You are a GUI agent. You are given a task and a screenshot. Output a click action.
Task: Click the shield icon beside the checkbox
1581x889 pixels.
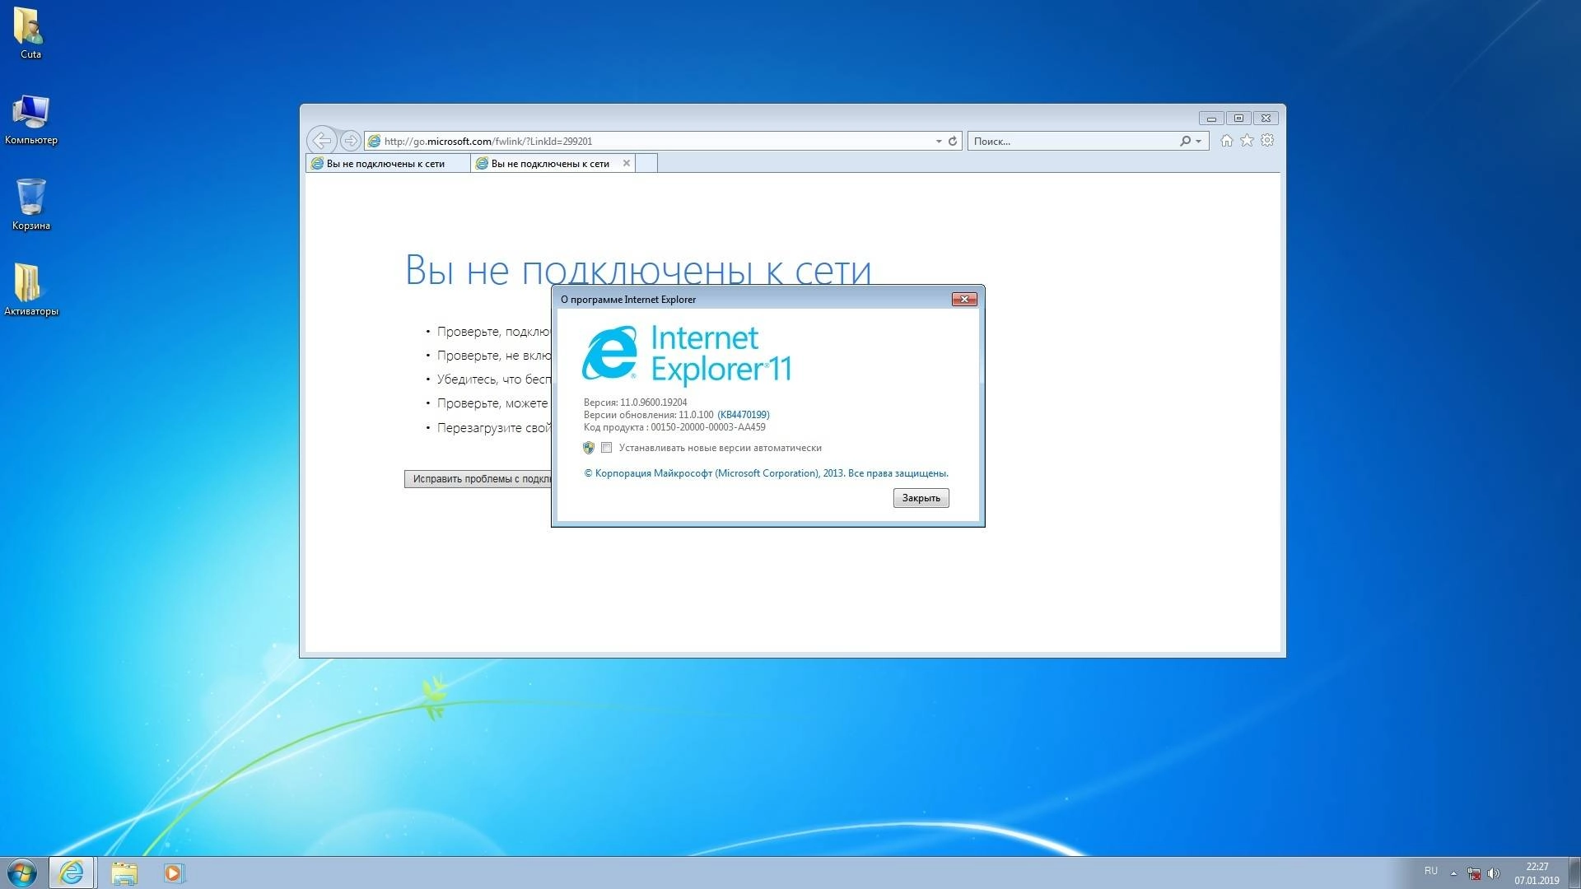click(589, 448)
